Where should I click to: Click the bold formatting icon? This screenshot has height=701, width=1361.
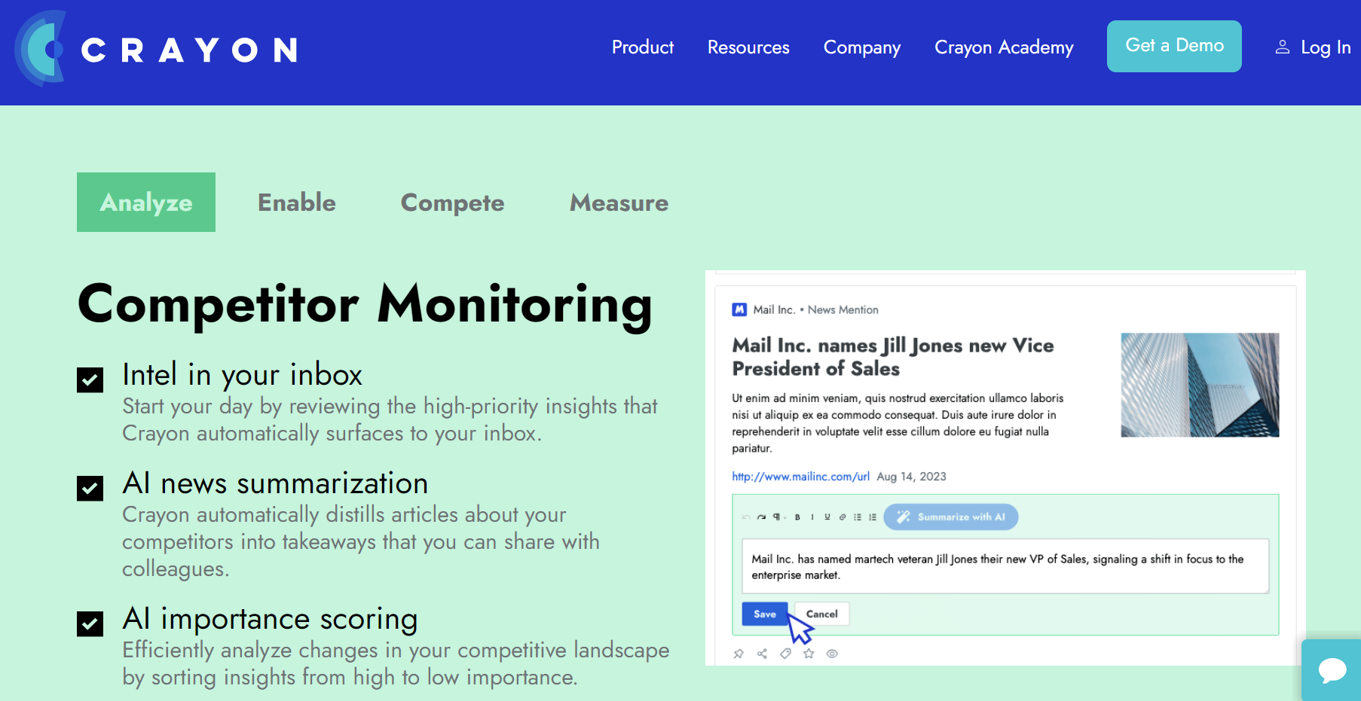point(797,517)
